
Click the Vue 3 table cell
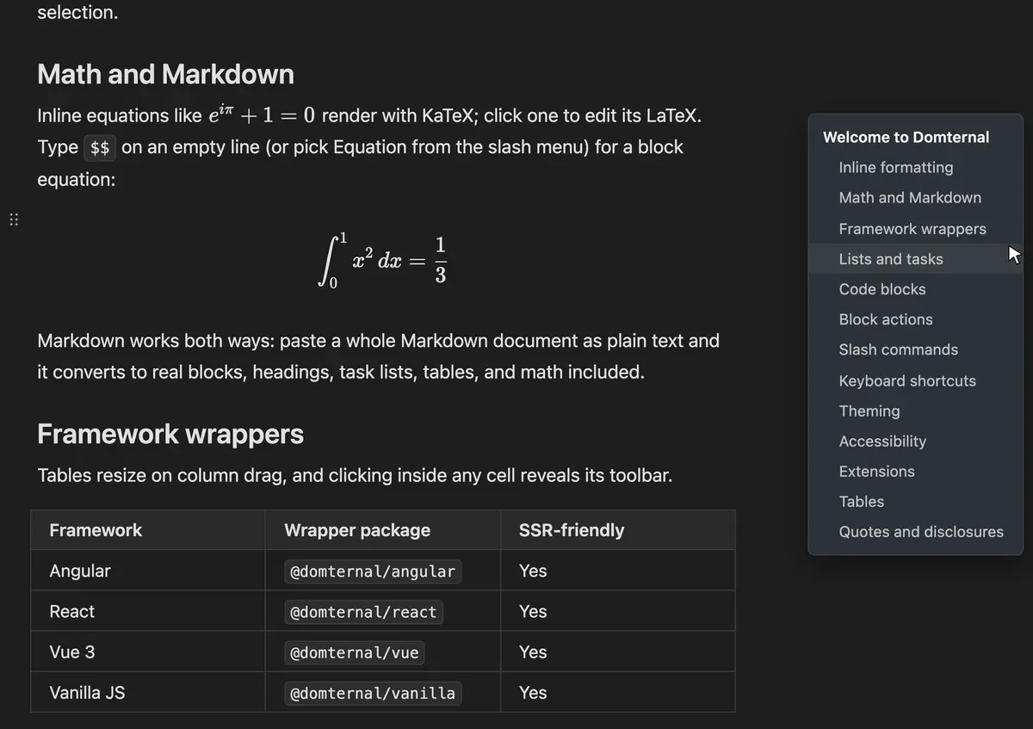tap(147, 652)
